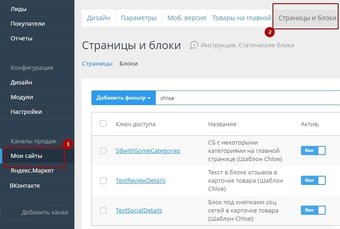340x229 pixels.
Task: Open the Страницы и блоки tab
Action: click(x=307, y=18)
